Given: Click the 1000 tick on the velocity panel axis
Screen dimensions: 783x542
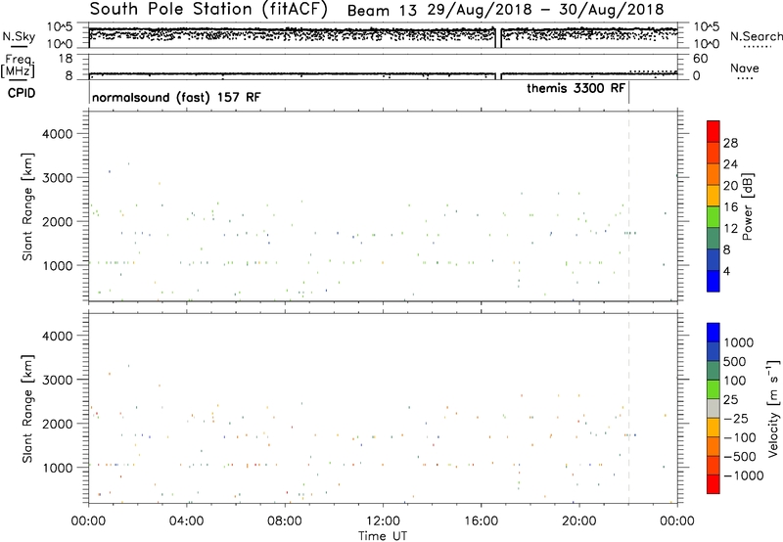Looking at the screenshot, I should coord(58,467).
